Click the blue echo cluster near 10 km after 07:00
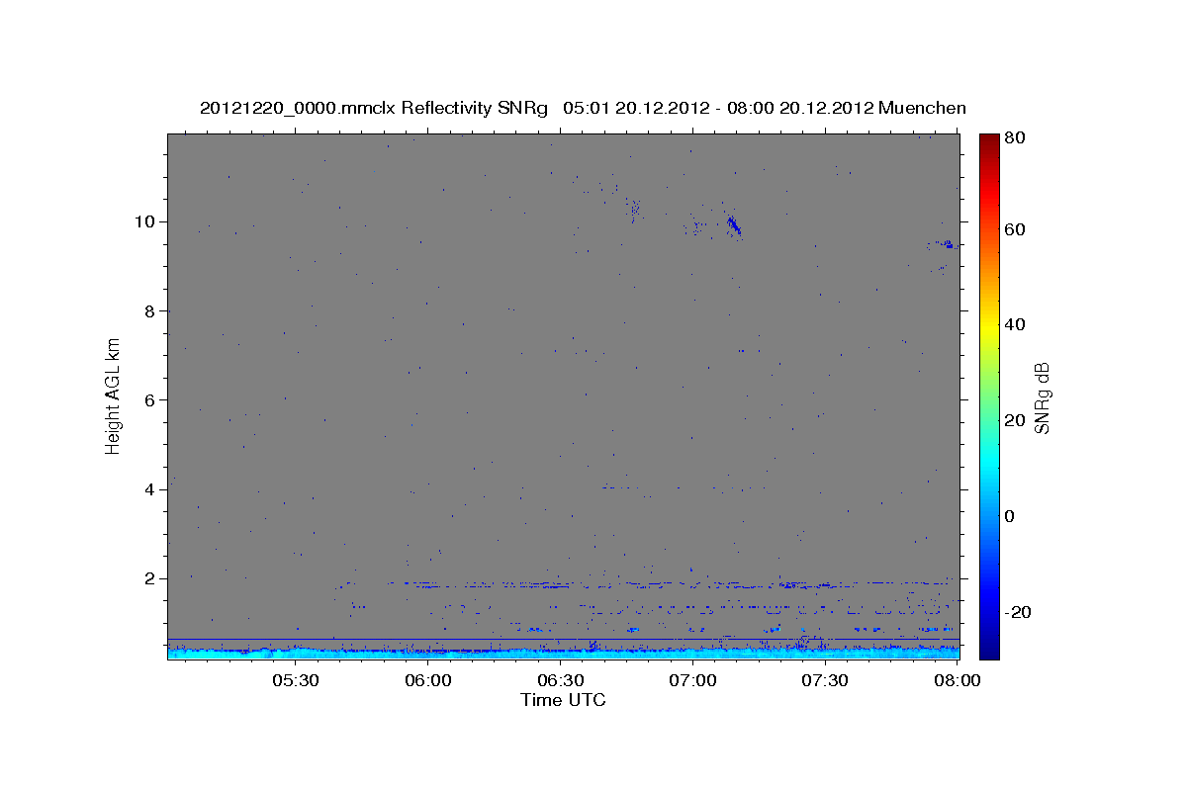Viewport: 1187px width, 791px height. point(733,226)
